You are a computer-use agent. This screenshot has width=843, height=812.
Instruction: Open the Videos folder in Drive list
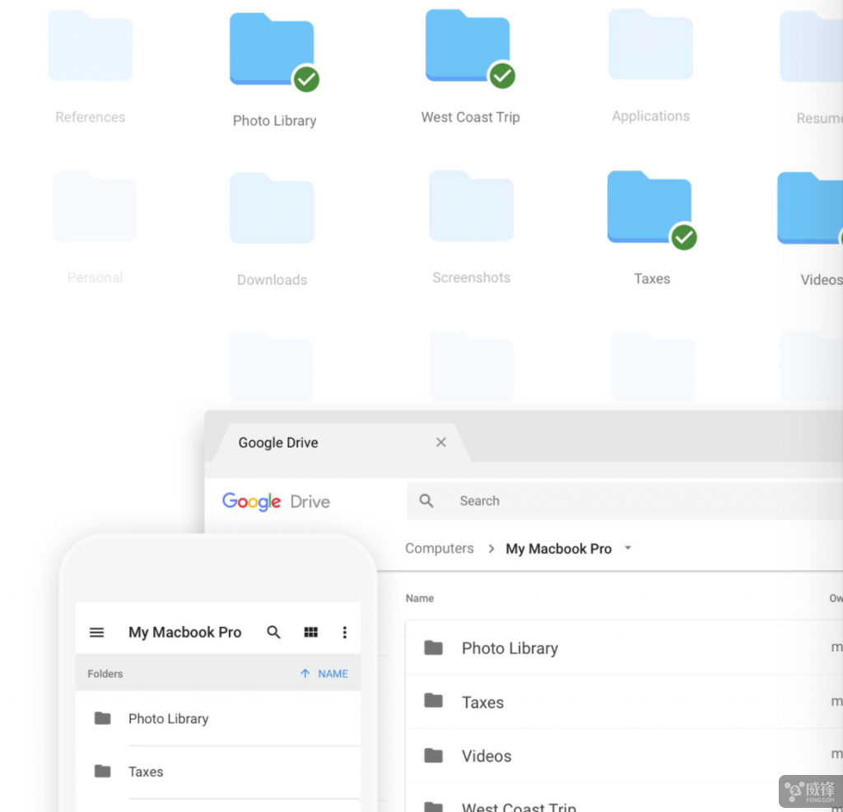pos(487,756)
